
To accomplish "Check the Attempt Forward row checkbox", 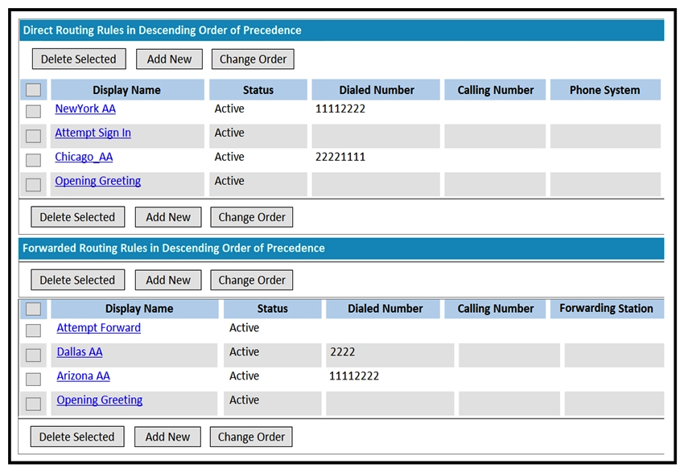I will (33, 330).
